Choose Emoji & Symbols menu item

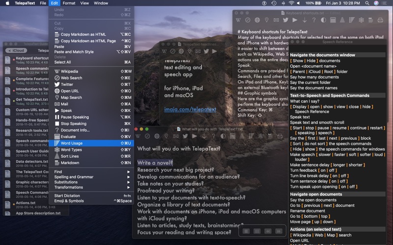coord(91,201)
